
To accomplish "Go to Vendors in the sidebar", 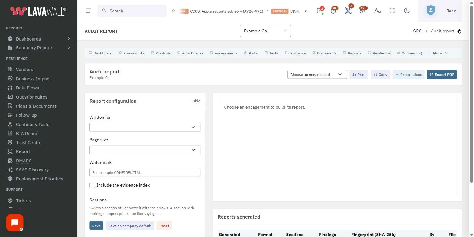I will [x=24, y=70].
